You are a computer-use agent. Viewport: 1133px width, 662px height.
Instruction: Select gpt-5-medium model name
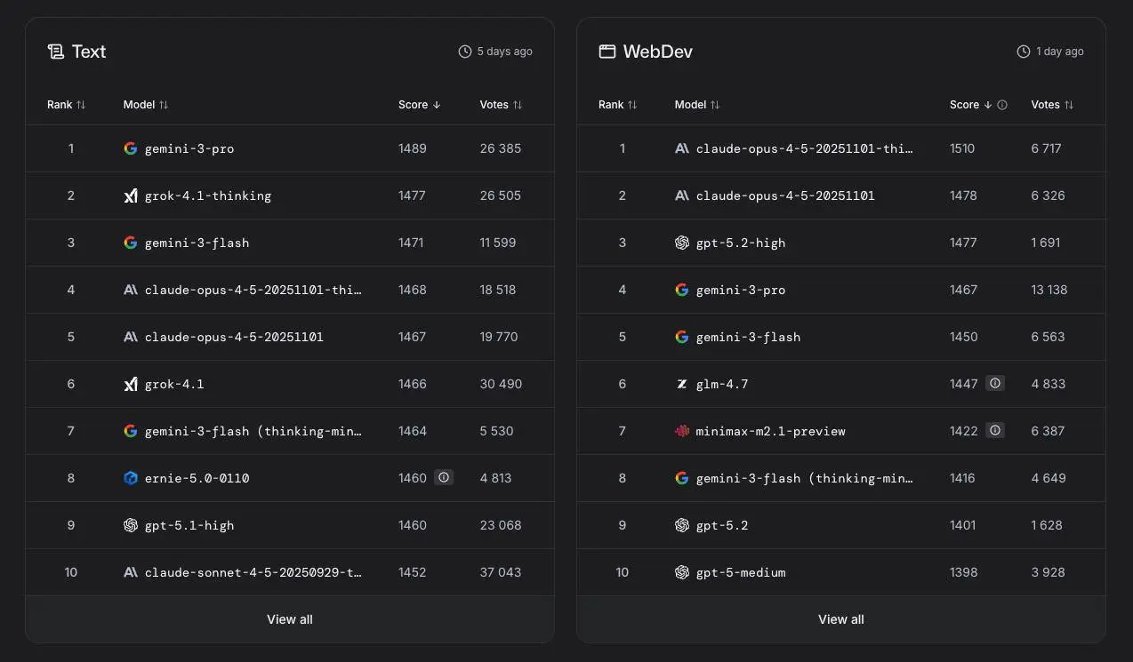[741, 572]
